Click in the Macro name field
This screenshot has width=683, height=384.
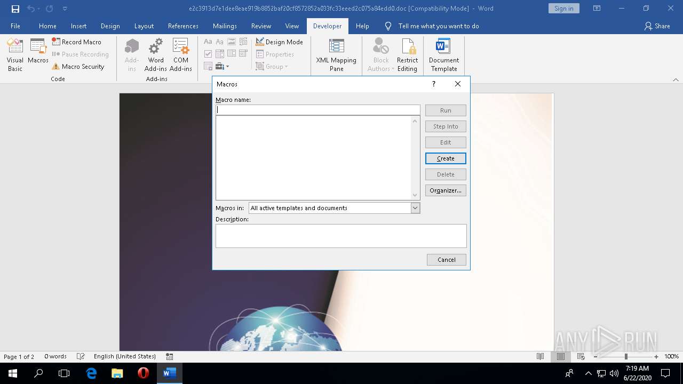[318, 110]
